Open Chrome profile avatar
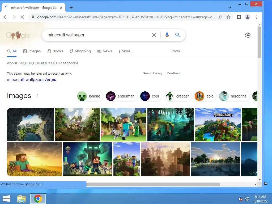The width and height of the screenshot is (272, 204). 248,17
